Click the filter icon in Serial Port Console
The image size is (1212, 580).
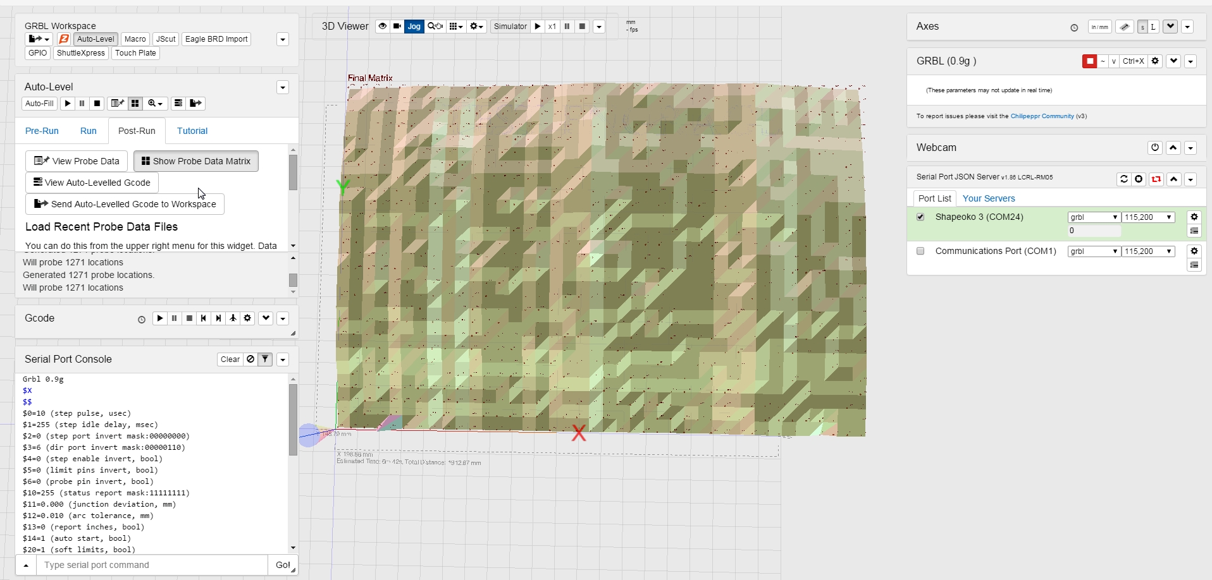tap(265, 359)
